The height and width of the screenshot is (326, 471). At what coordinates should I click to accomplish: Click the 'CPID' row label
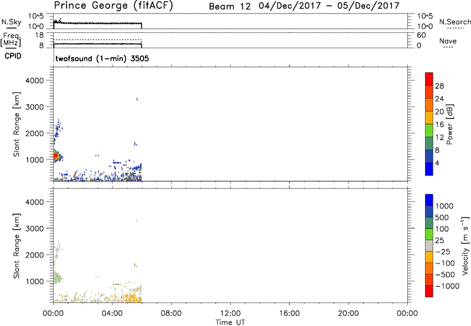(x=13, y=56)
